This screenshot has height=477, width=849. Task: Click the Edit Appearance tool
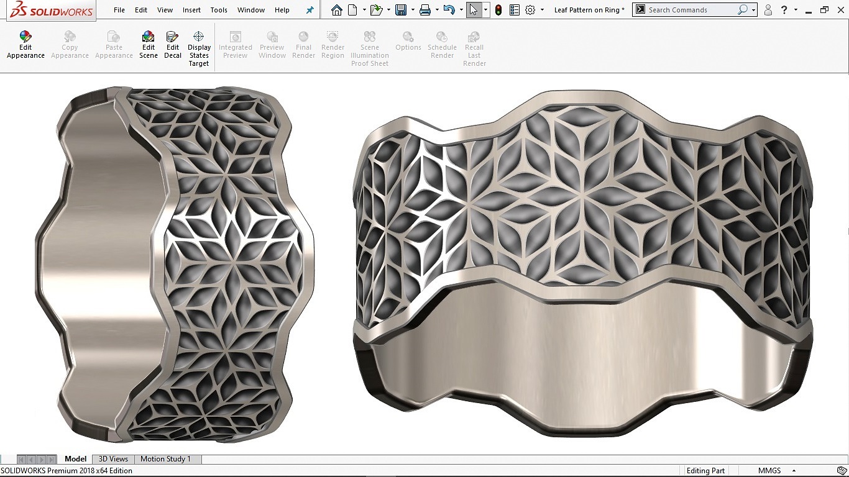(x=25, y=45)
